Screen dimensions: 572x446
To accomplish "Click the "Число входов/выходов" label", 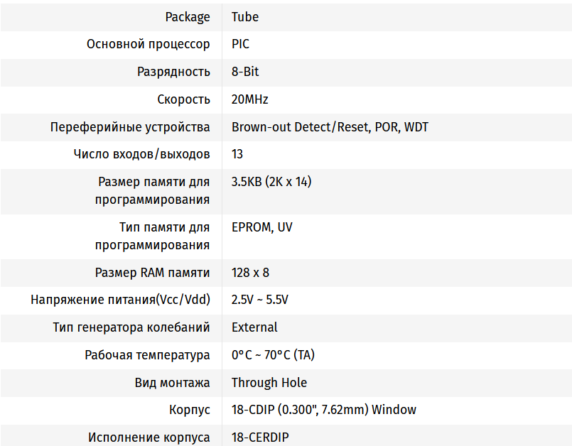I will [141, 154].
